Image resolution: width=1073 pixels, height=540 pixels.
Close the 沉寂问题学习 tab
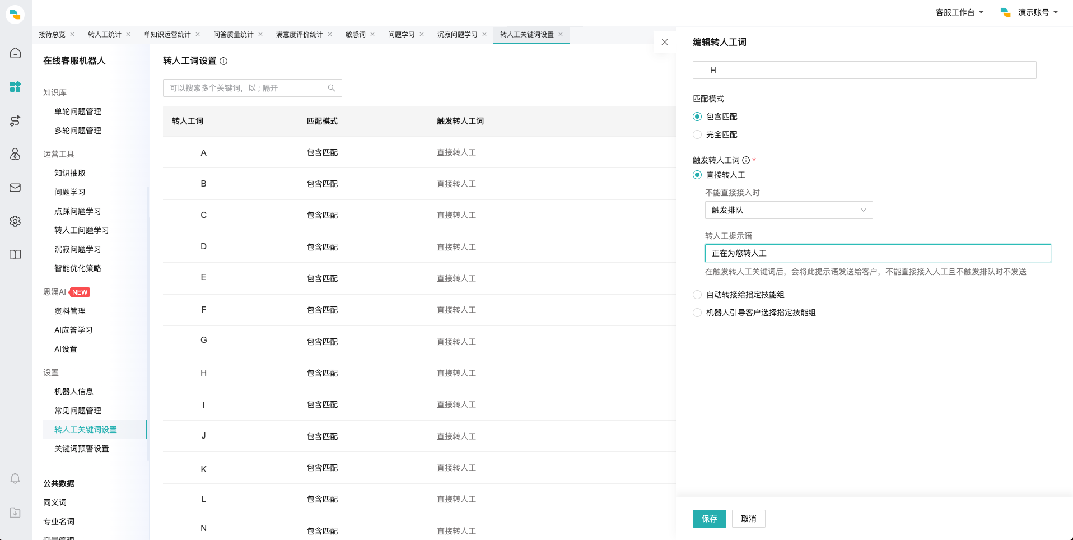pyautogui.click(x=484, y=34)
